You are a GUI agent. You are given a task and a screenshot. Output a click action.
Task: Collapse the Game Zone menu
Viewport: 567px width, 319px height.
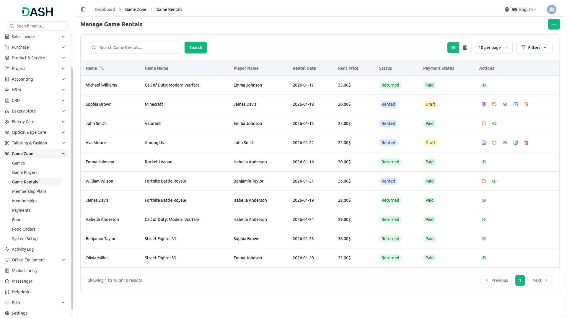pos(35,154)
